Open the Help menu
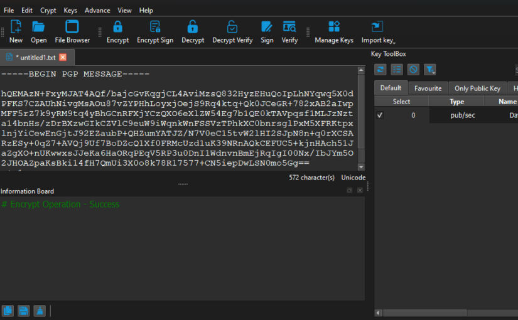This screenshot has height=320, width=518. (146, 10)
